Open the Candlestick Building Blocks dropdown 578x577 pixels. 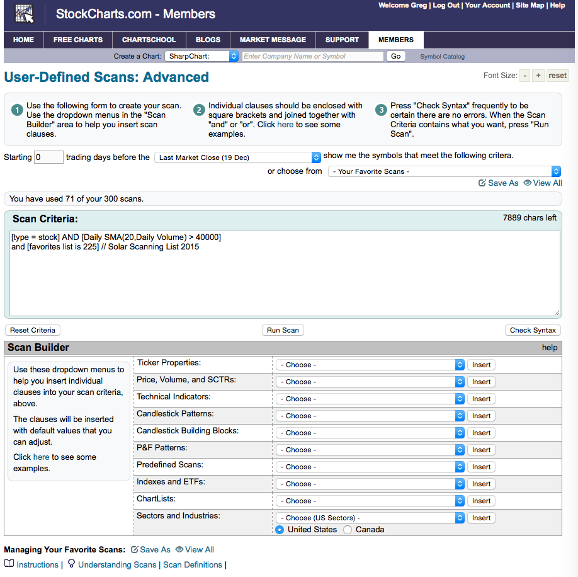(370, 433)
